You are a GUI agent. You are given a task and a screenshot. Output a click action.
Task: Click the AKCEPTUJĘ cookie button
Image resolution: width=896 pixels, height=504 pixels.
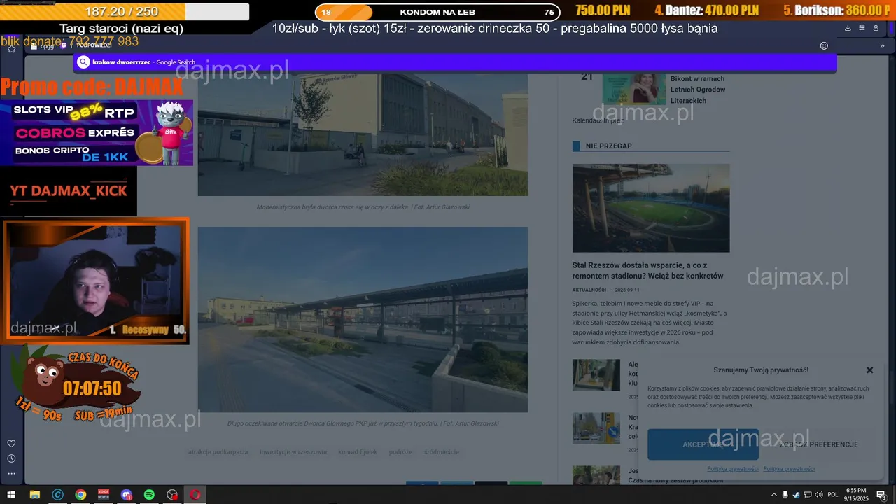[703, 444]
